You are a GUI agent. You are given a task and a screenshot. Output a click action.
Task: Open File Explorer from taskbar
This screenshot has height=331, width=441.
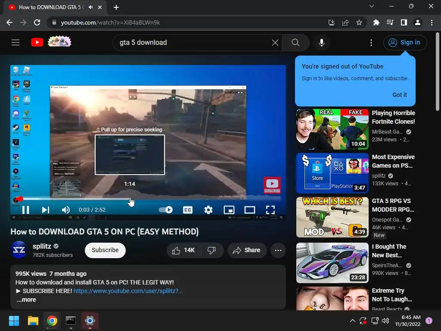coord(33,321)
